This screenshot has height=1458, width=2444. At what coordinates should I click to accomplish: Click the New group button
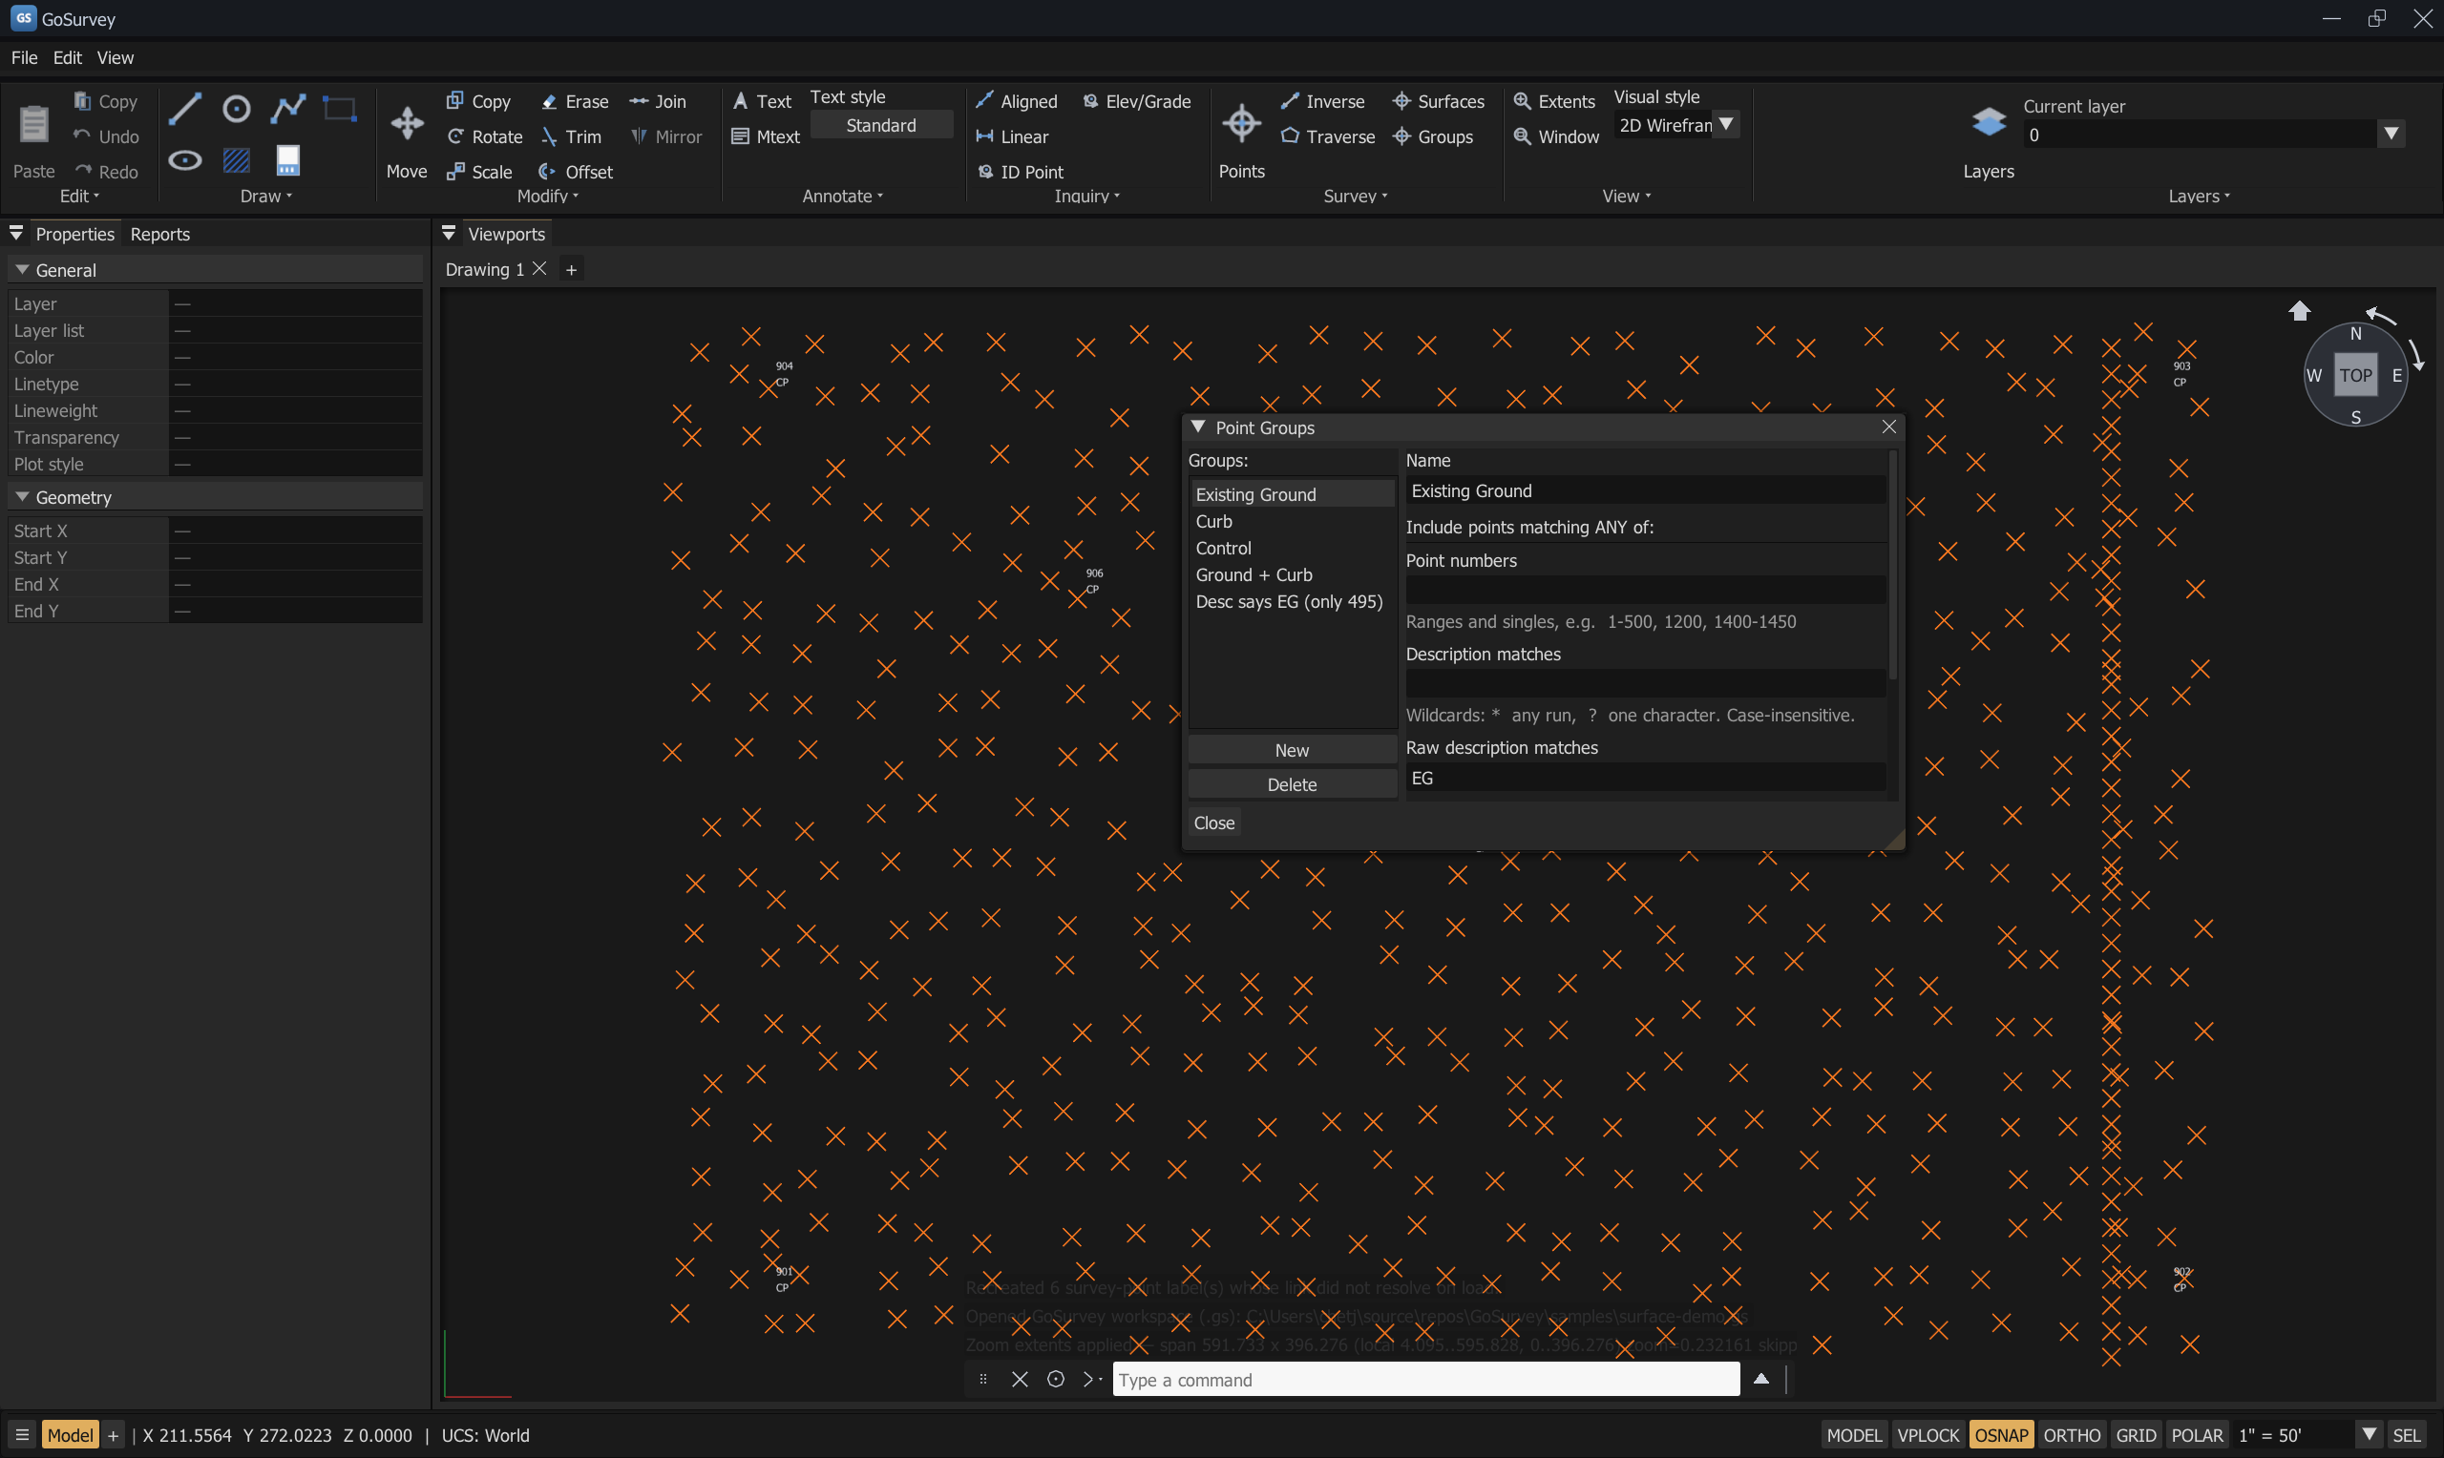pyautogui.click(x=1292, y=750)
